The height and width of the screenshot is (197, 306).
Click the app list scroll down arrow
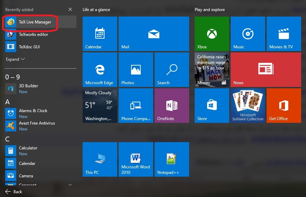click(x=71, y=185)
